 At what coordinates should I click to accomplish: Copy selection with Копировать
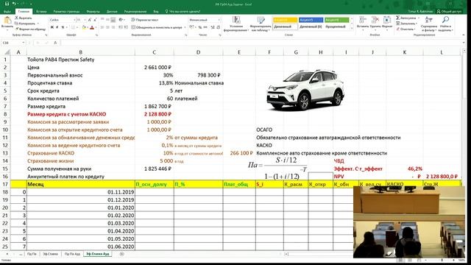tap(25, 24)
